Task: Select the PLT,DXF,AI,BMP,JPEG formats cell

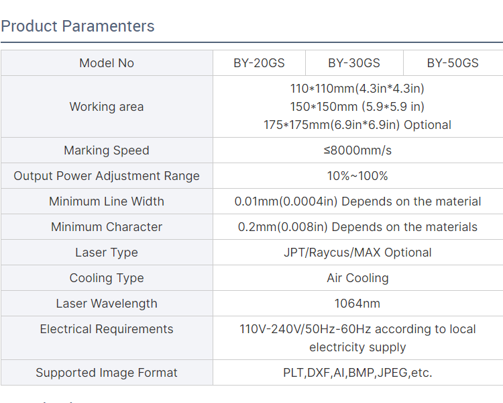Action: 357,373
